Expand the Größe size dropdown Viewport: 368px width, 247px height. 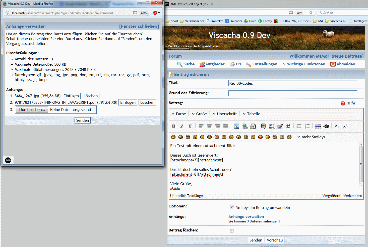pos(199,114)
